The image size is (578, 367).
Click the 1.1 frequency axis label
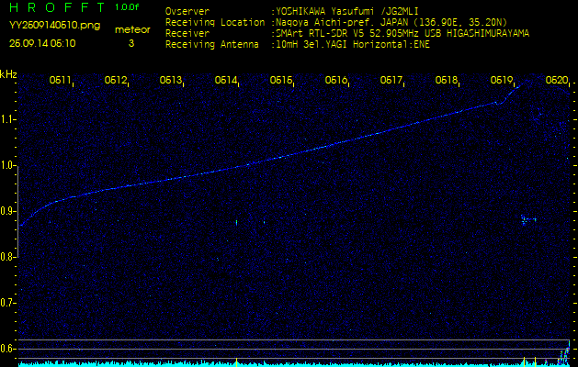pos(8,119)
